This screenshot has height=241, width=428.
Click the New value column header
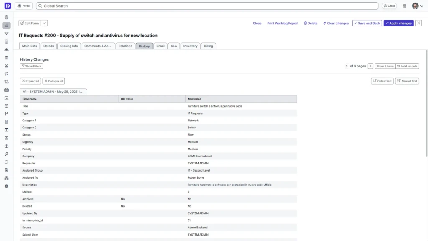click(241, 99)
